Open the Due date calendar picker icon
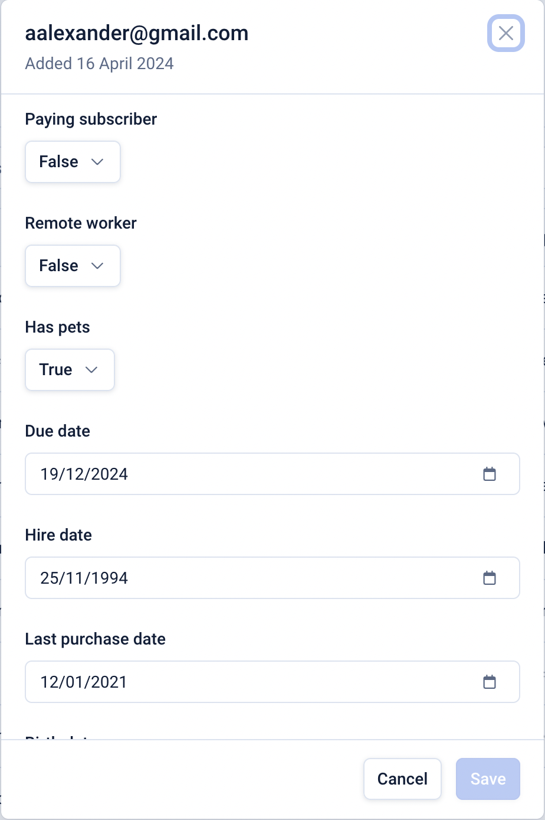 tap(490, 474)
